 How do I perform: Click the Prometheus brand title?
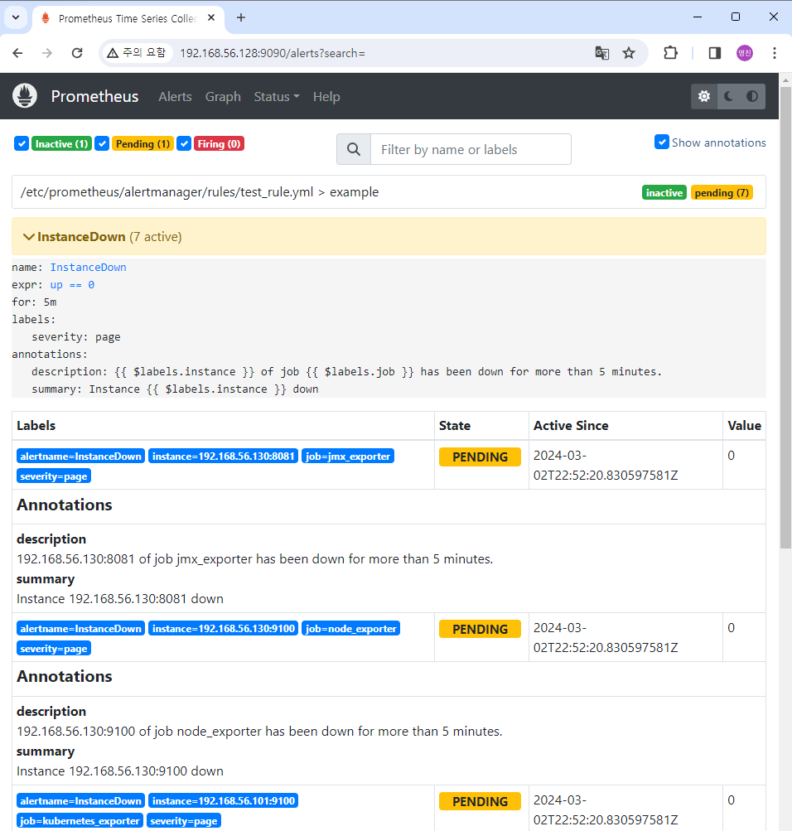click(x=94, y=96)
